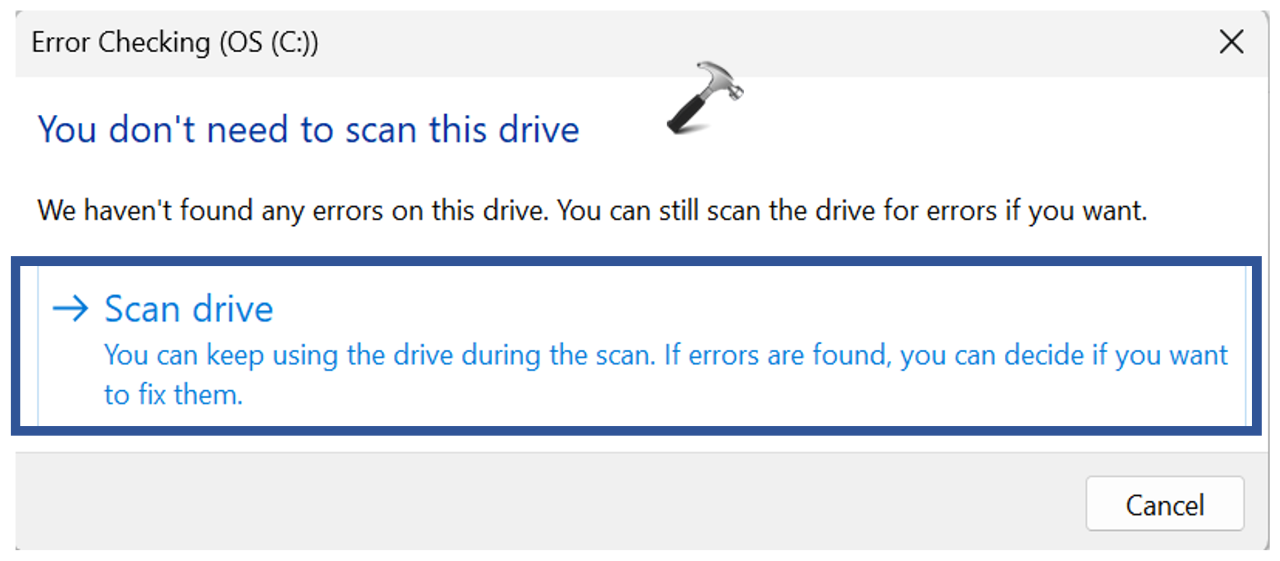Image resolution: width=1280 pixels, height=561 pixels.
Task: Click blank area right of Scan drive title
Action: (748, 309)
